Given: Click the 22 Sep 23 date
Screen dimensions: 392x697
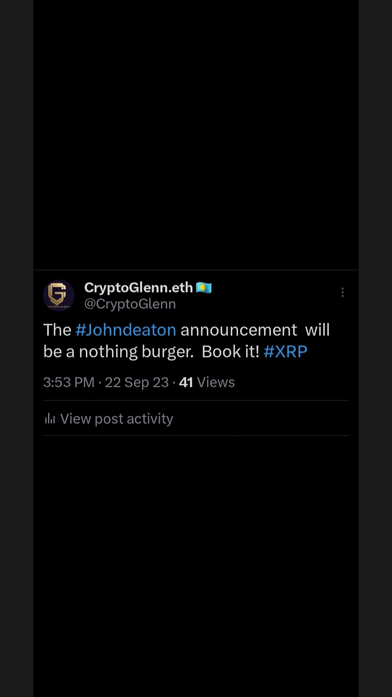Looking at the screenshot, I should pyautogui.click(x=137, y=382).
